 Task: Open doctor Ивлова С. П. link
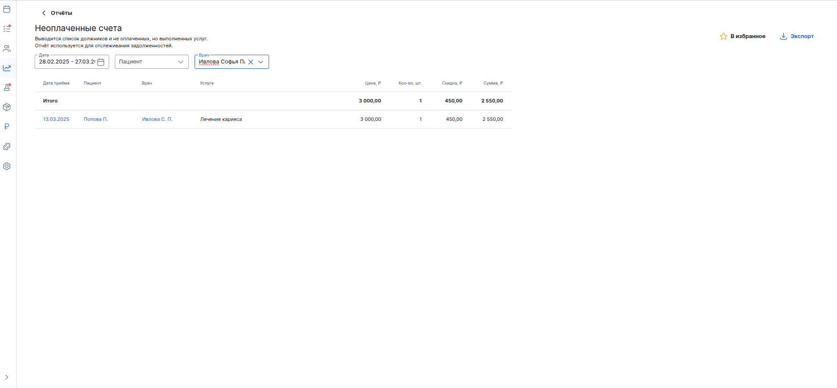point(157,119)
